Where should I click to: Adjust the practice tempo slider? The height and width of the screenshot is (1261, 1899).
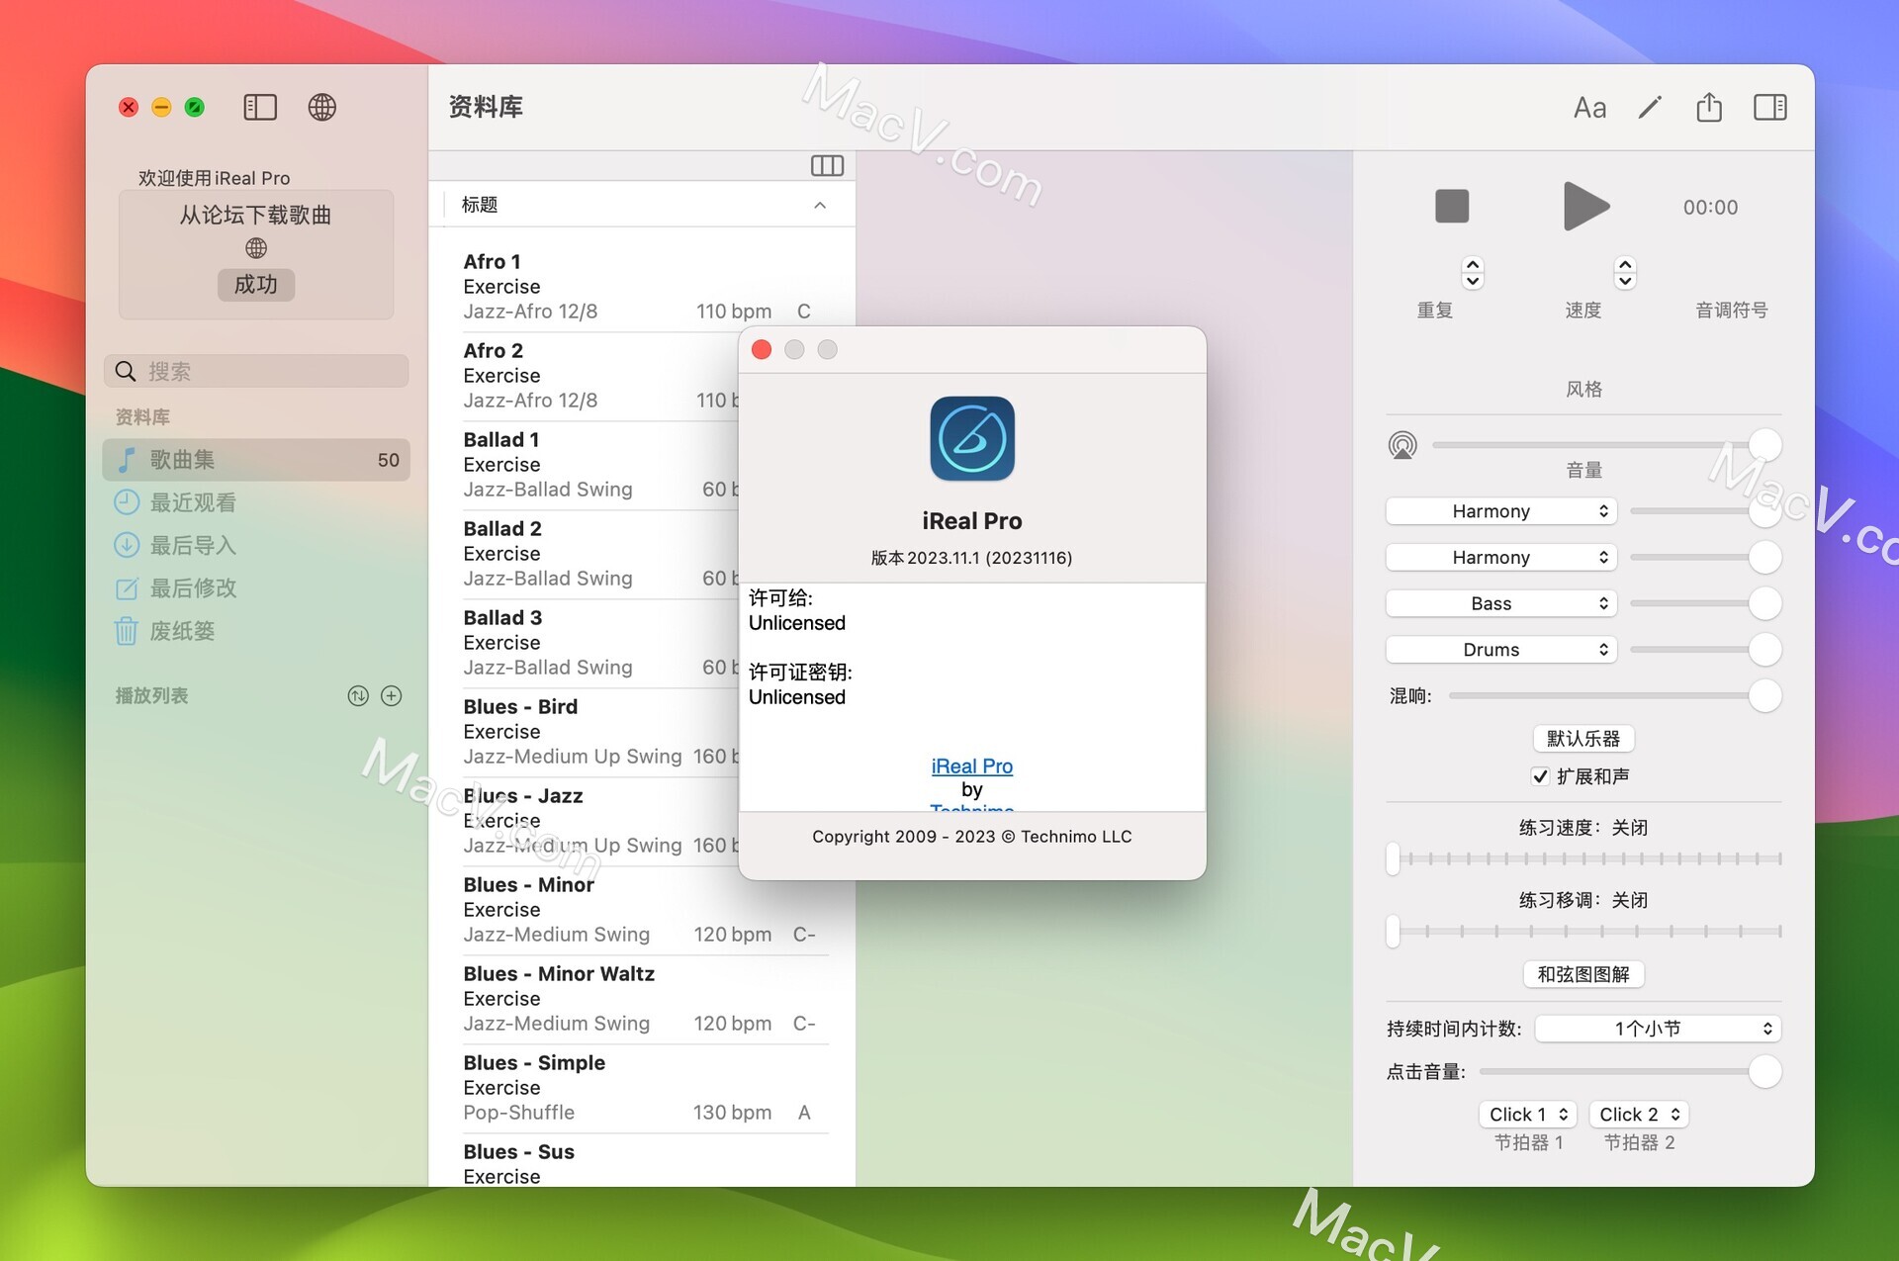click(x=1583, y=858)
